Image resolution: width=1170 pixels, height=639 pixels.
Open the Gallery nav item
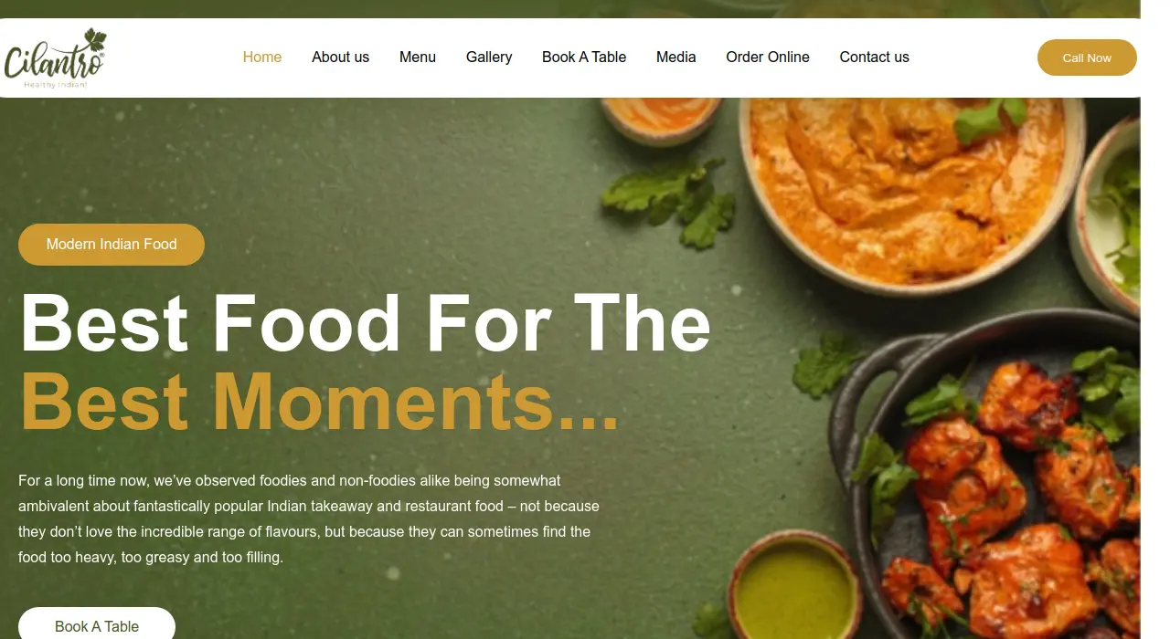(x=489, y=57)
